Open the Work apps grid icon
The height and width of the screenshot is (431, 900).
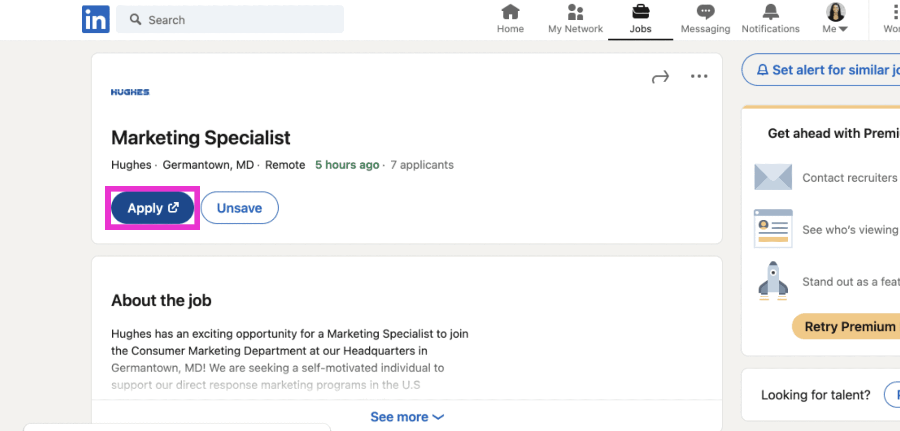pyautogui.click(x=894, y=12)
